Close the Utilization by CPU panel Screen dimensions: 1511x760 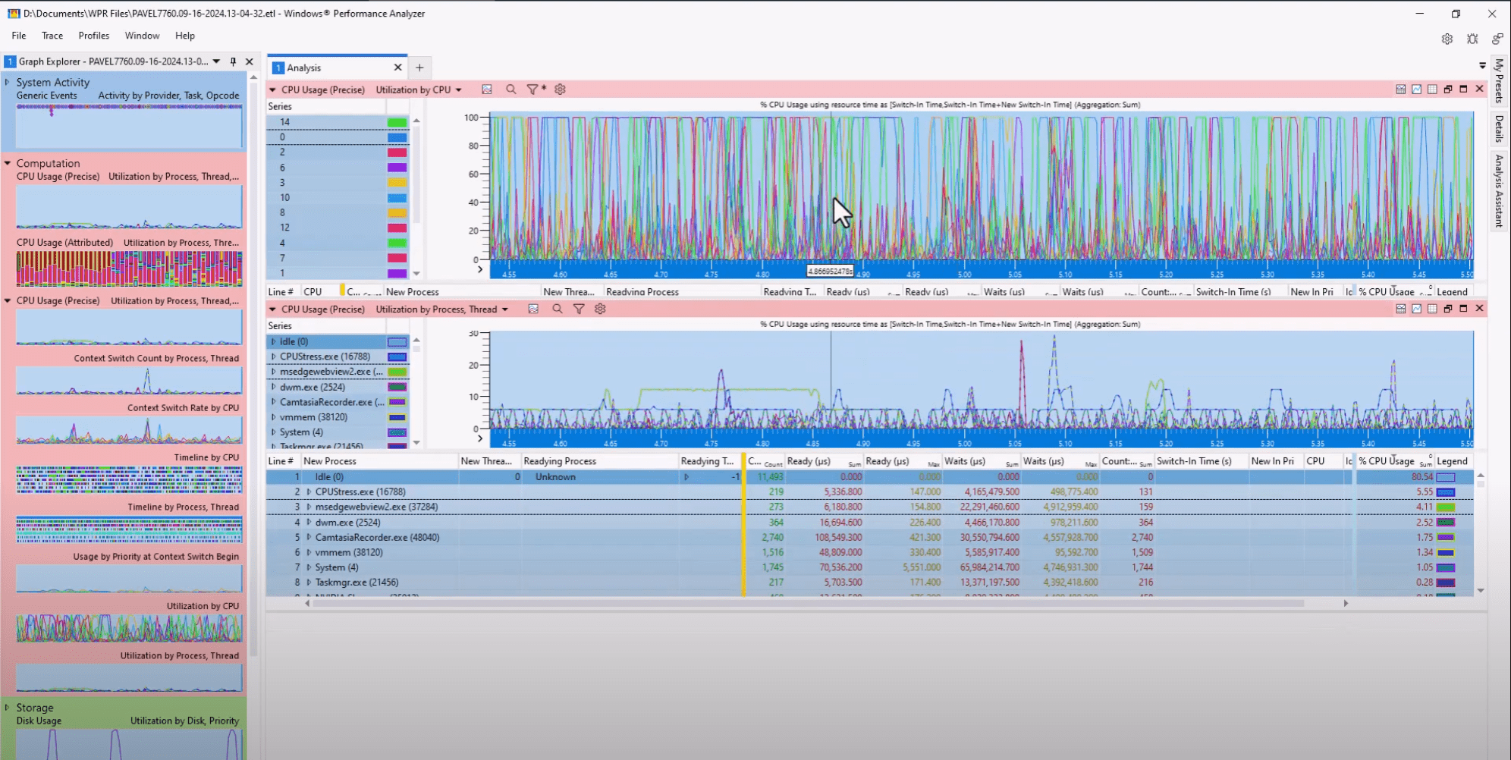(x=1479, y=90)
